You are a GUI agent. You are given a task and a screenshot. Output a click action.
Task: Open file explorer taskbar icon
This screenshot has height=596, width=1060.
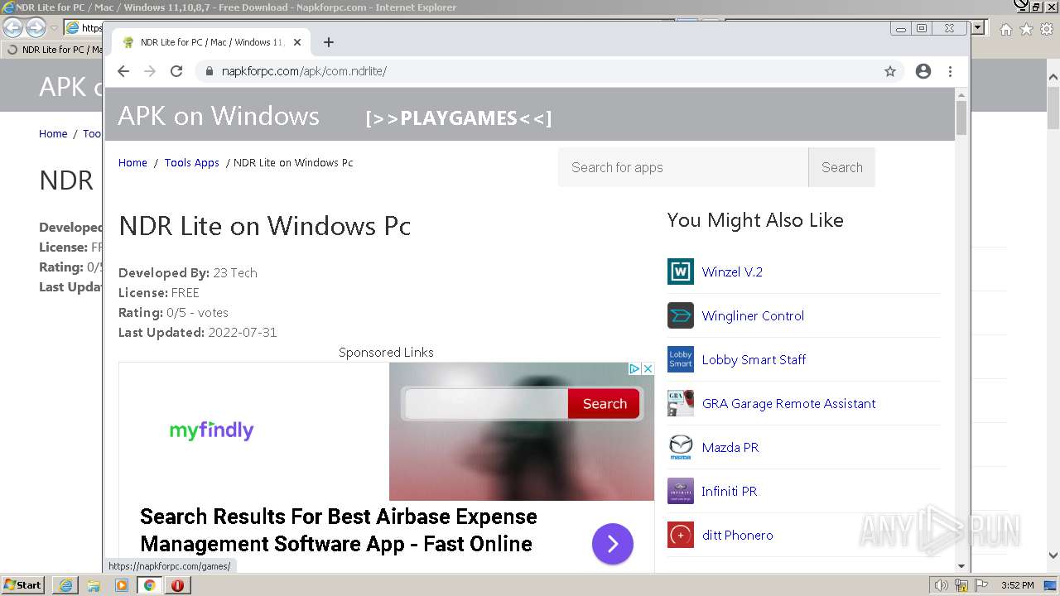pyautogui.click(x=94, y=585)
